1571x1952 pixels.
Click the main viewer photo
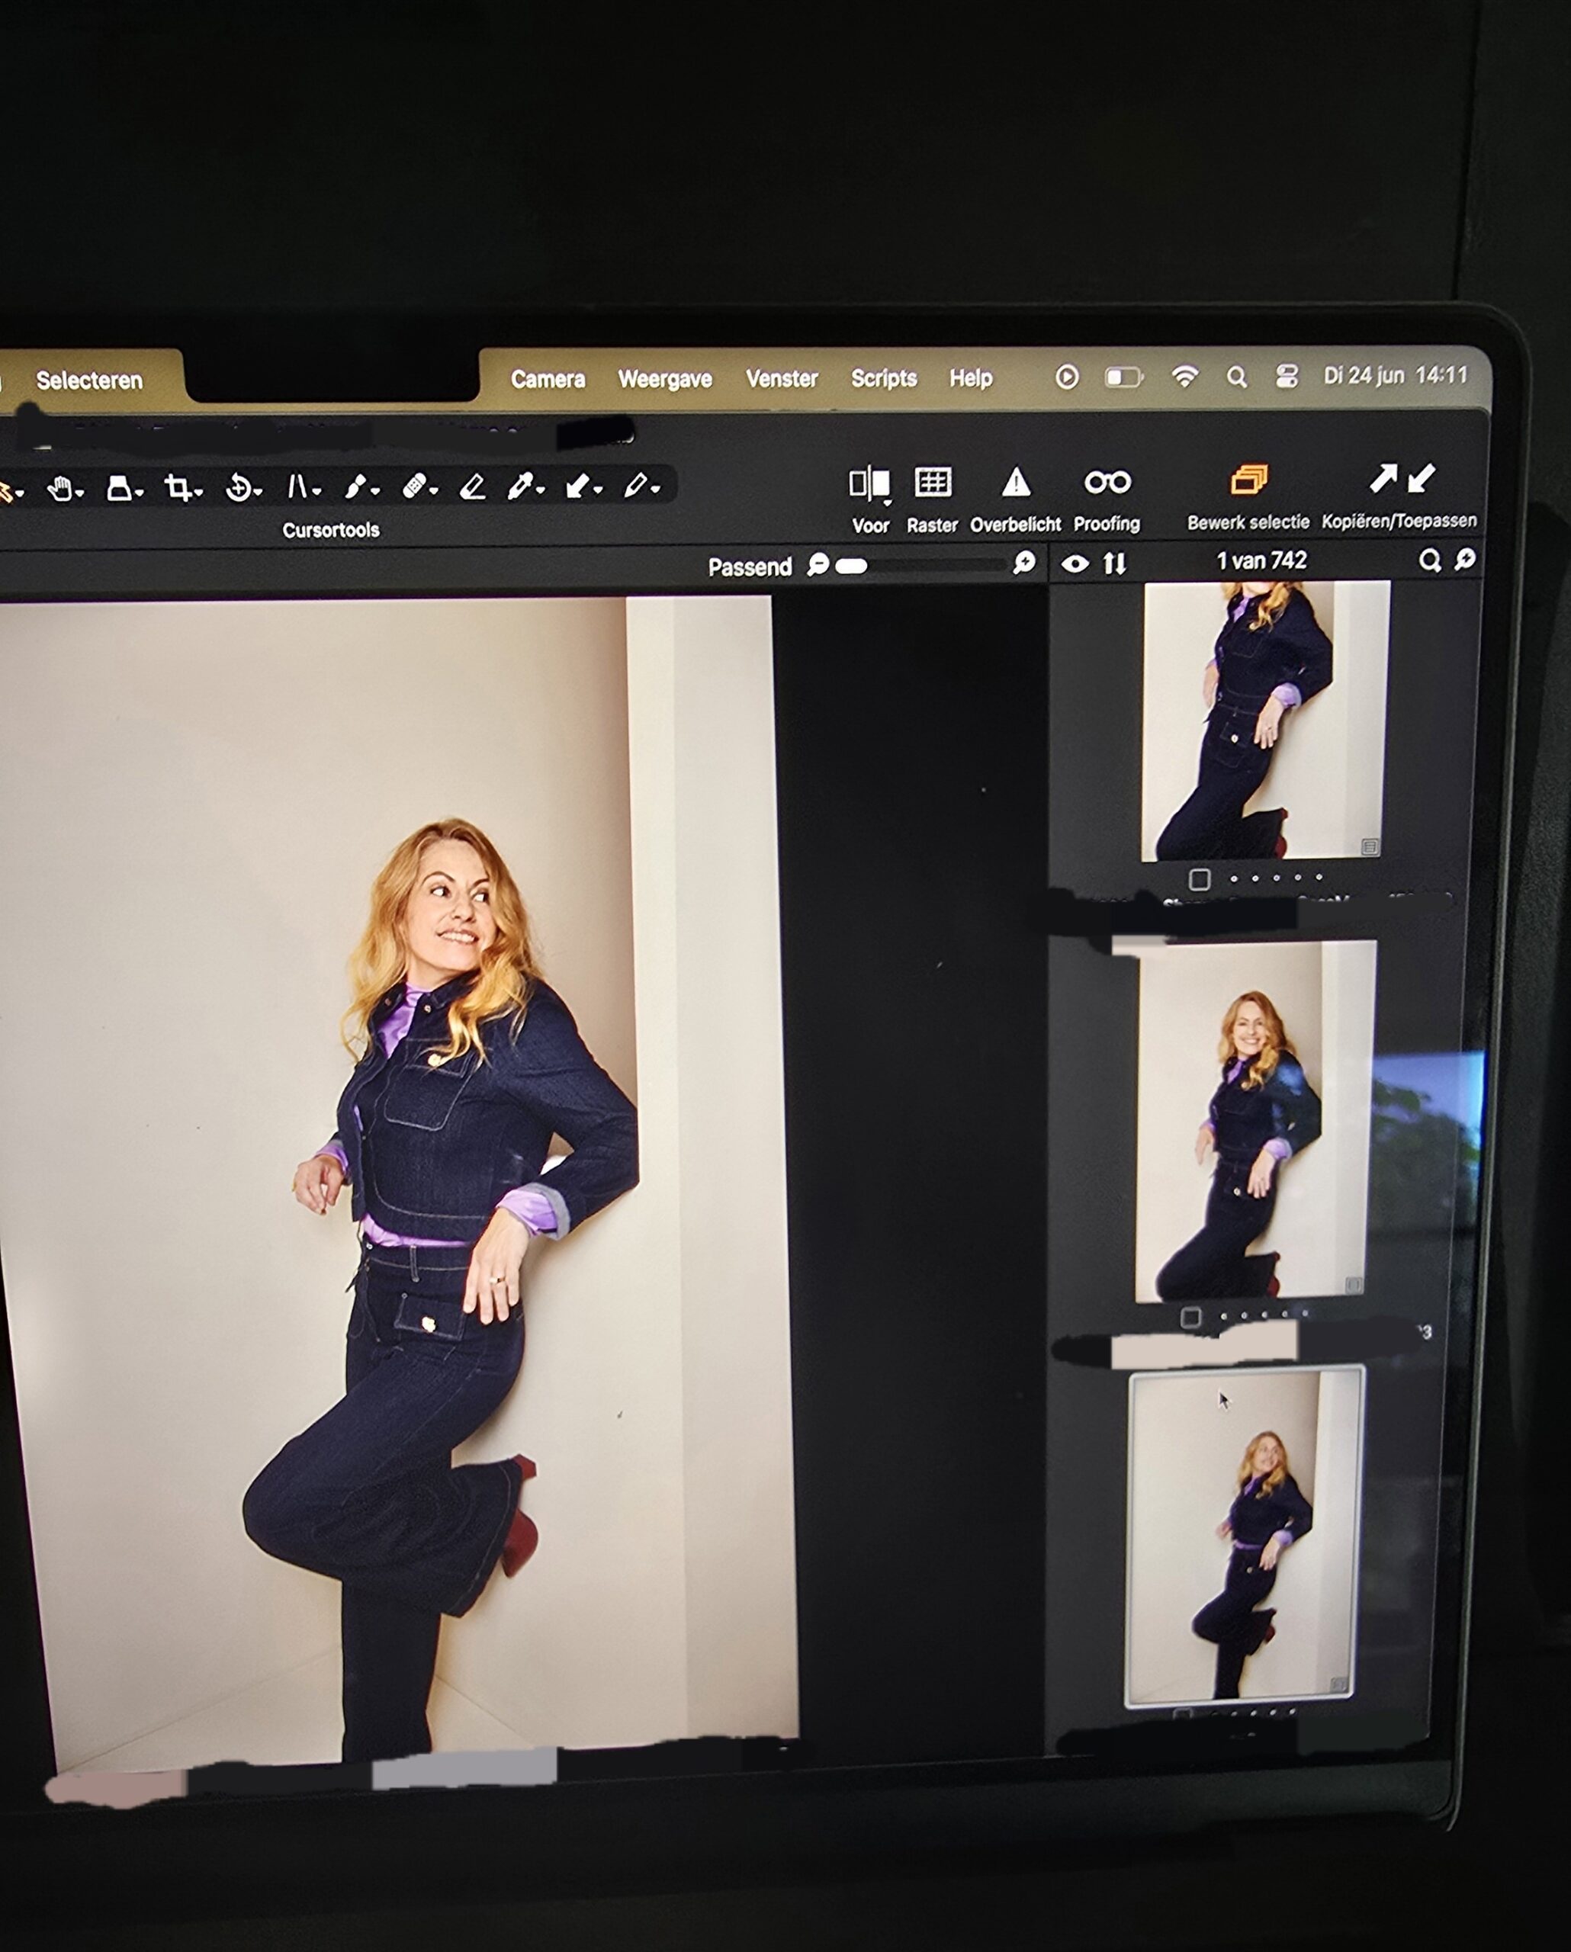pos(400,1180)
